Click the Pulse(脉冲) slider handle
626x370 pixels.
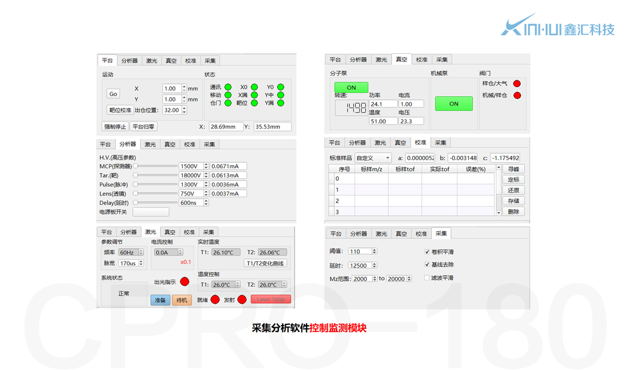click(x=135, y=184)
